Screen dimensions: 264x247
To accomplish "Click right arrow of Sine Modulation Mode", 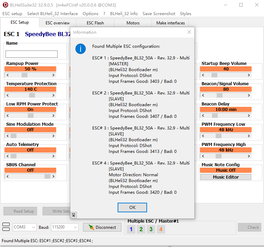I will [x=53, y=136].
